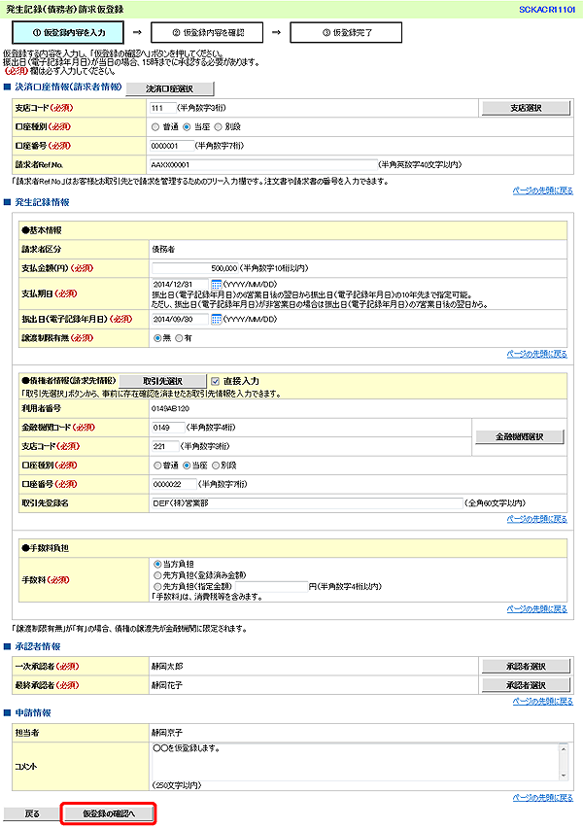
Task: Focus the 先方負担 指定金額 amount field
Action: (272, 586)
